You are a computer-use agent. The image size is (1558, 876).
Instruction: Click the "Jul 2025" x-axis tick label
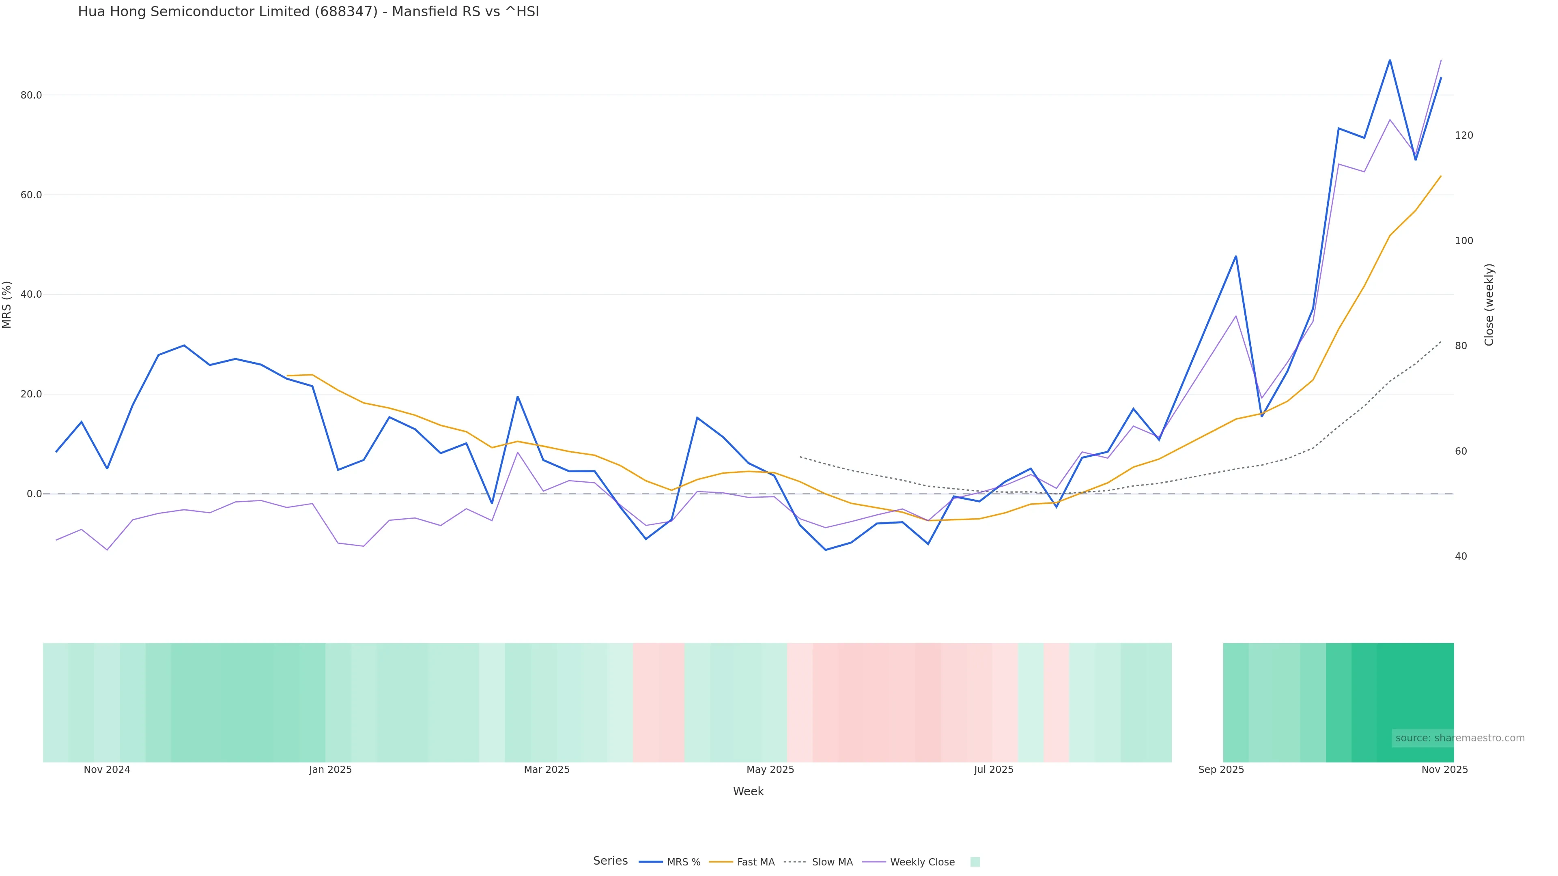[x=994, y=770]
